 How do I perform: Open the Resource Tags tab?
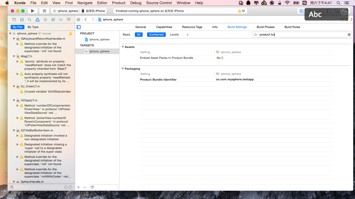pyautogui.click(x=192, y=27)
